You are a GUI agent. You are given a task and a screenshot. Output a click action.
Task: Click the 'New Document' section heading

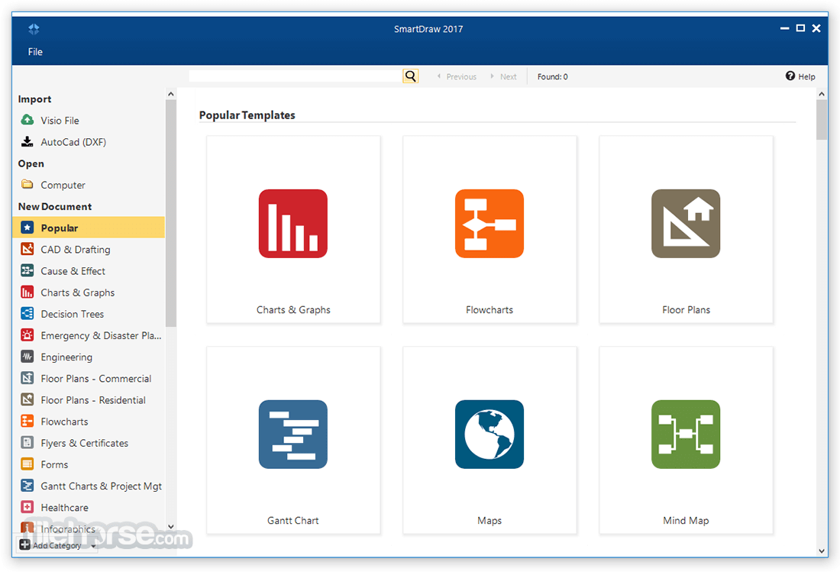coord(55,206)
